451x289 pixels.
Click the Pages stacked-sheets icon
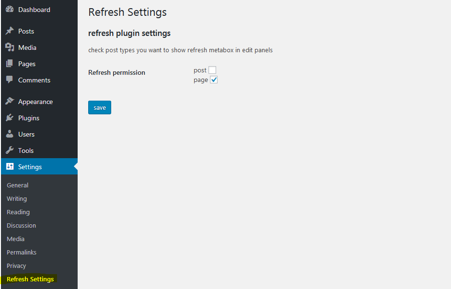pyautogui.click(x=10, y=64)
